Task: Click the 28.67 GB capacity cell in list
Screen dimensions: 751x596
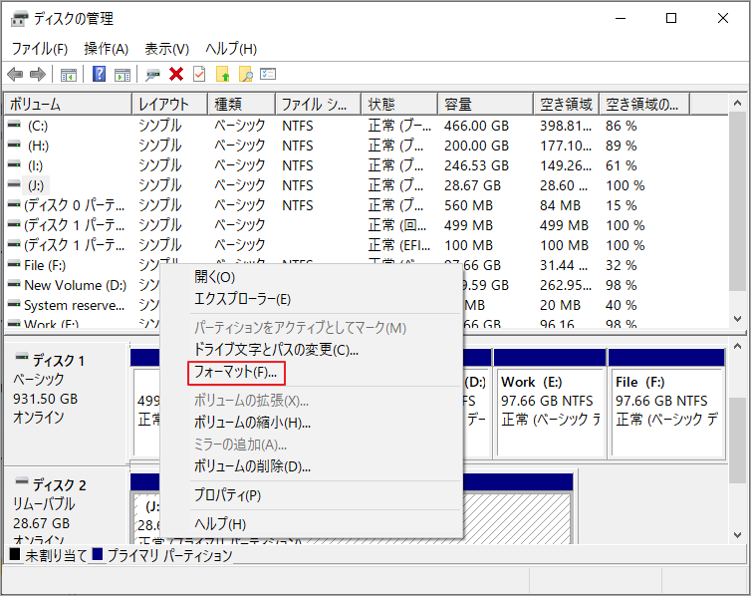Action: coord(472,185)
